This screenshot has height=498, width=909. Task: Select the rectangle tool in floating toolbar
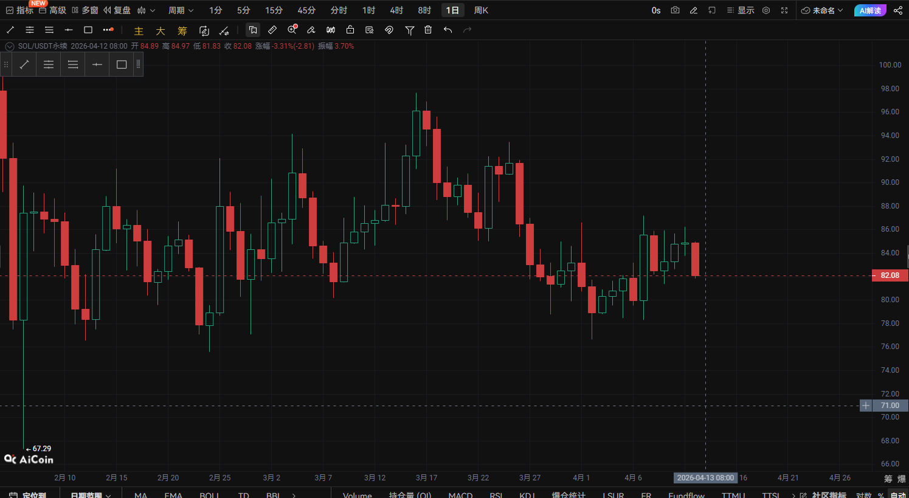coord(122,64)
